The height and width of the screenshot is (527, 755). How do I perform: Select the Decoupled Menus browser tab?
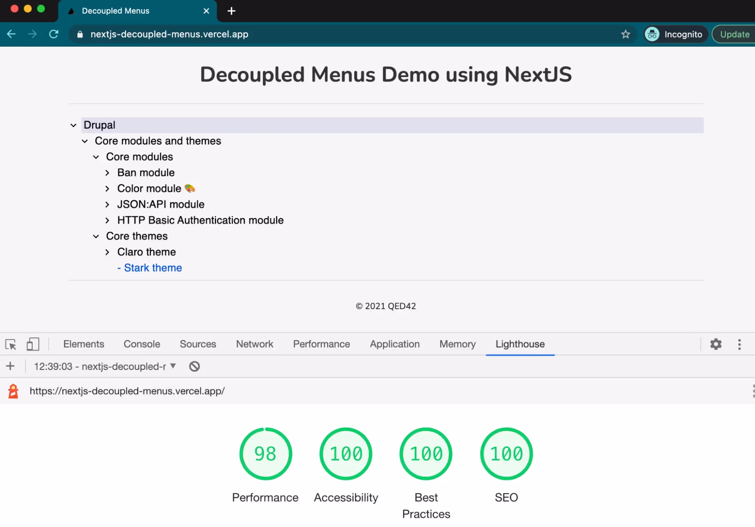point(137,11)
